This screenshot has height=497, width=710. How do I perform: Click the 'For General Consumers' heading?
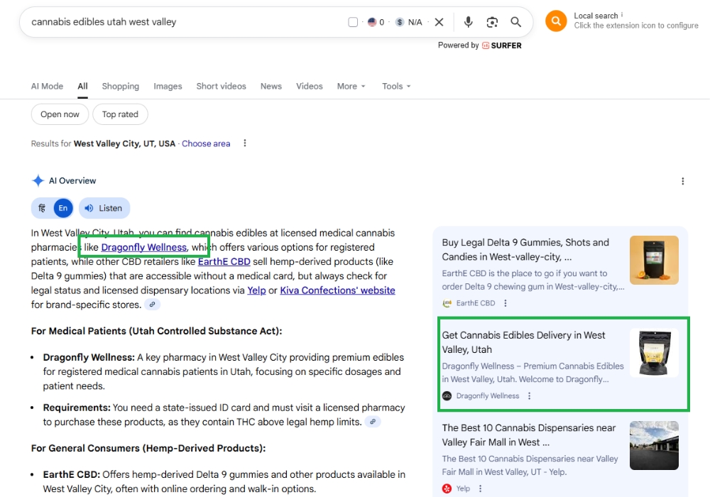148,448
